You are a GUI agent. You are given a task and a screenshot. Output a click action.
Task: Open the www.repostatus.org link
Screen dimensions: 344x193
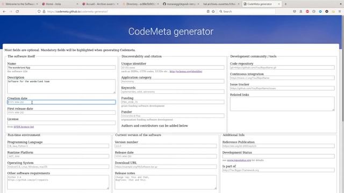pos(239,160)
